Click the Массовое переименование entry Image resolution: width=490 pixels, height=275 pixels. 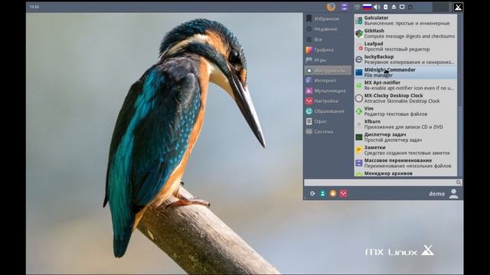click(405, 163)
